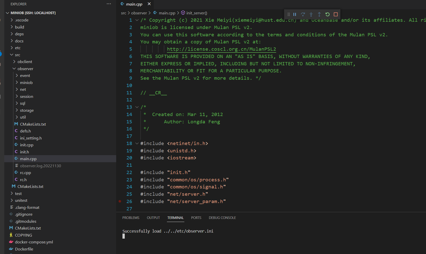Open the PROBLEMS panel tab
The height and width of the screenshot is (254, 426).
[x=131, y=218]
